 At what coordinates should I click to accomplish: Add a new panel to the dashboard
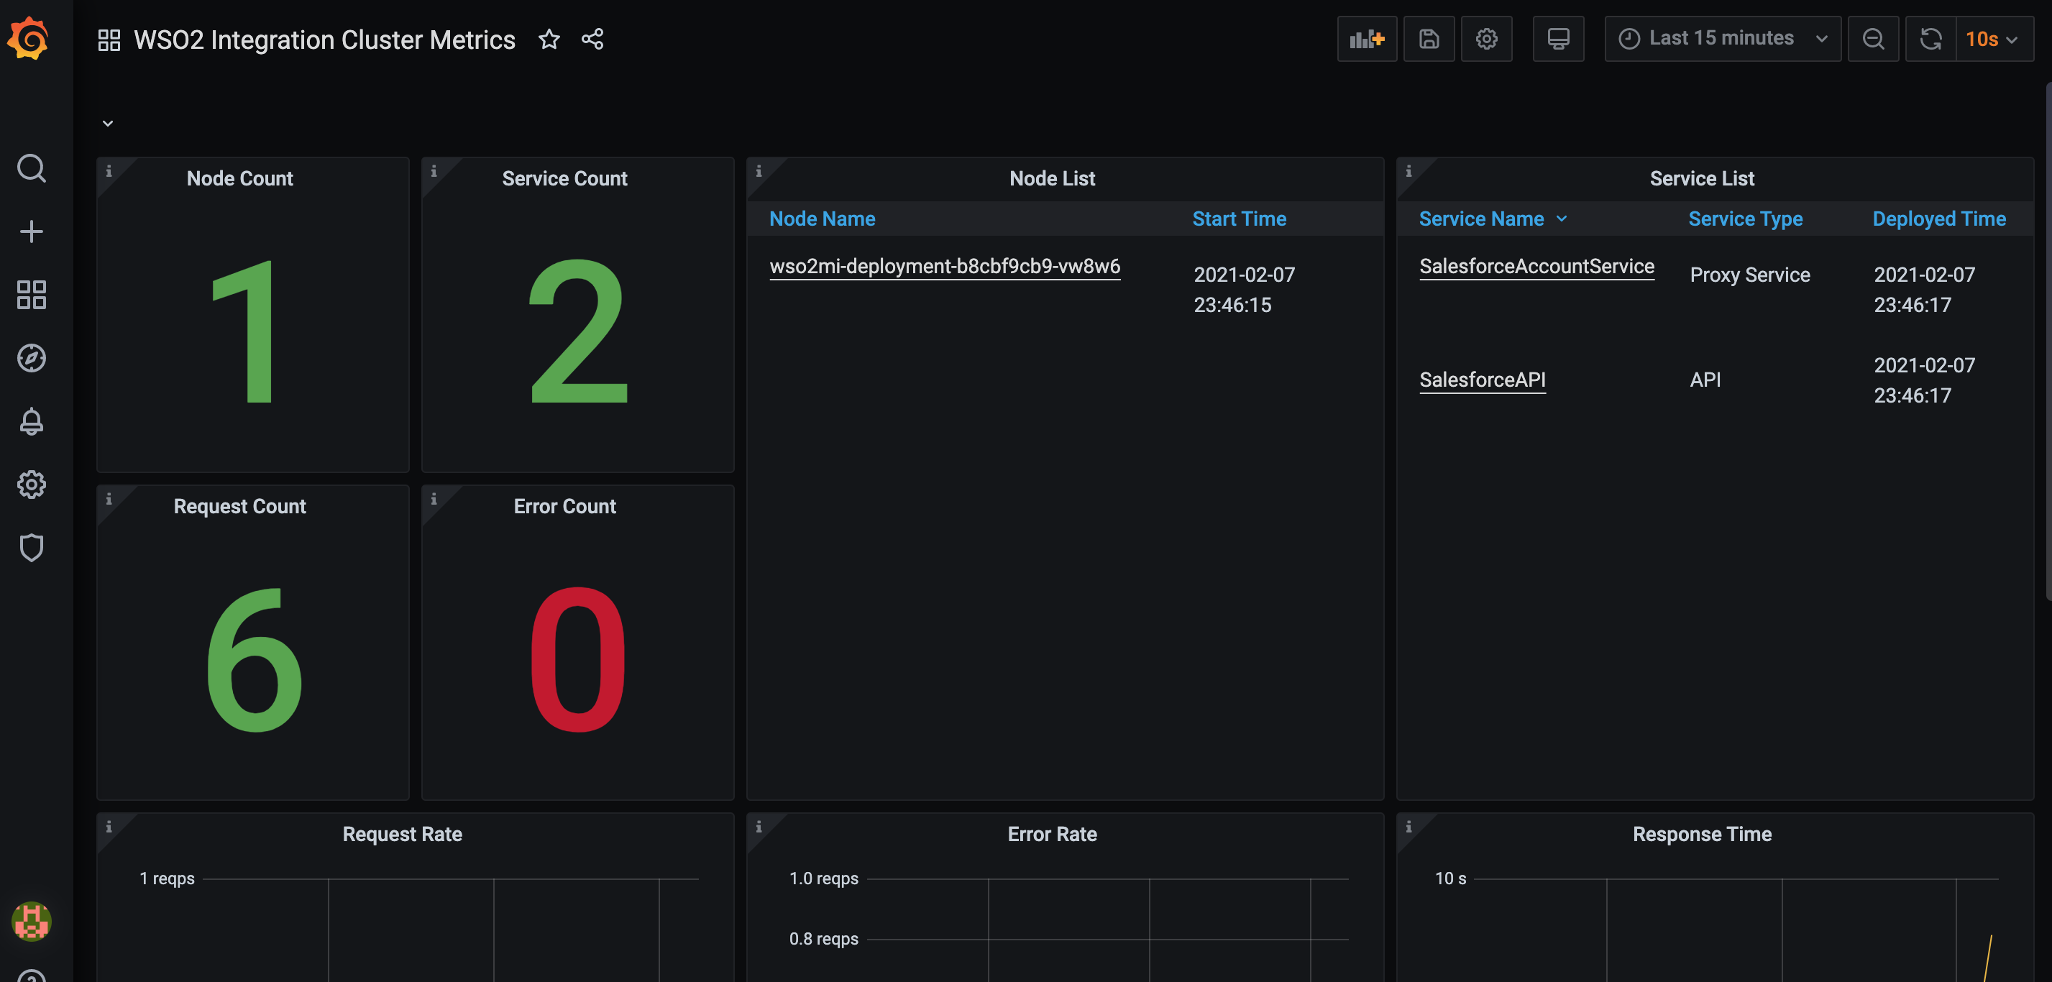pyautogui.click(x=1367, y=38)
